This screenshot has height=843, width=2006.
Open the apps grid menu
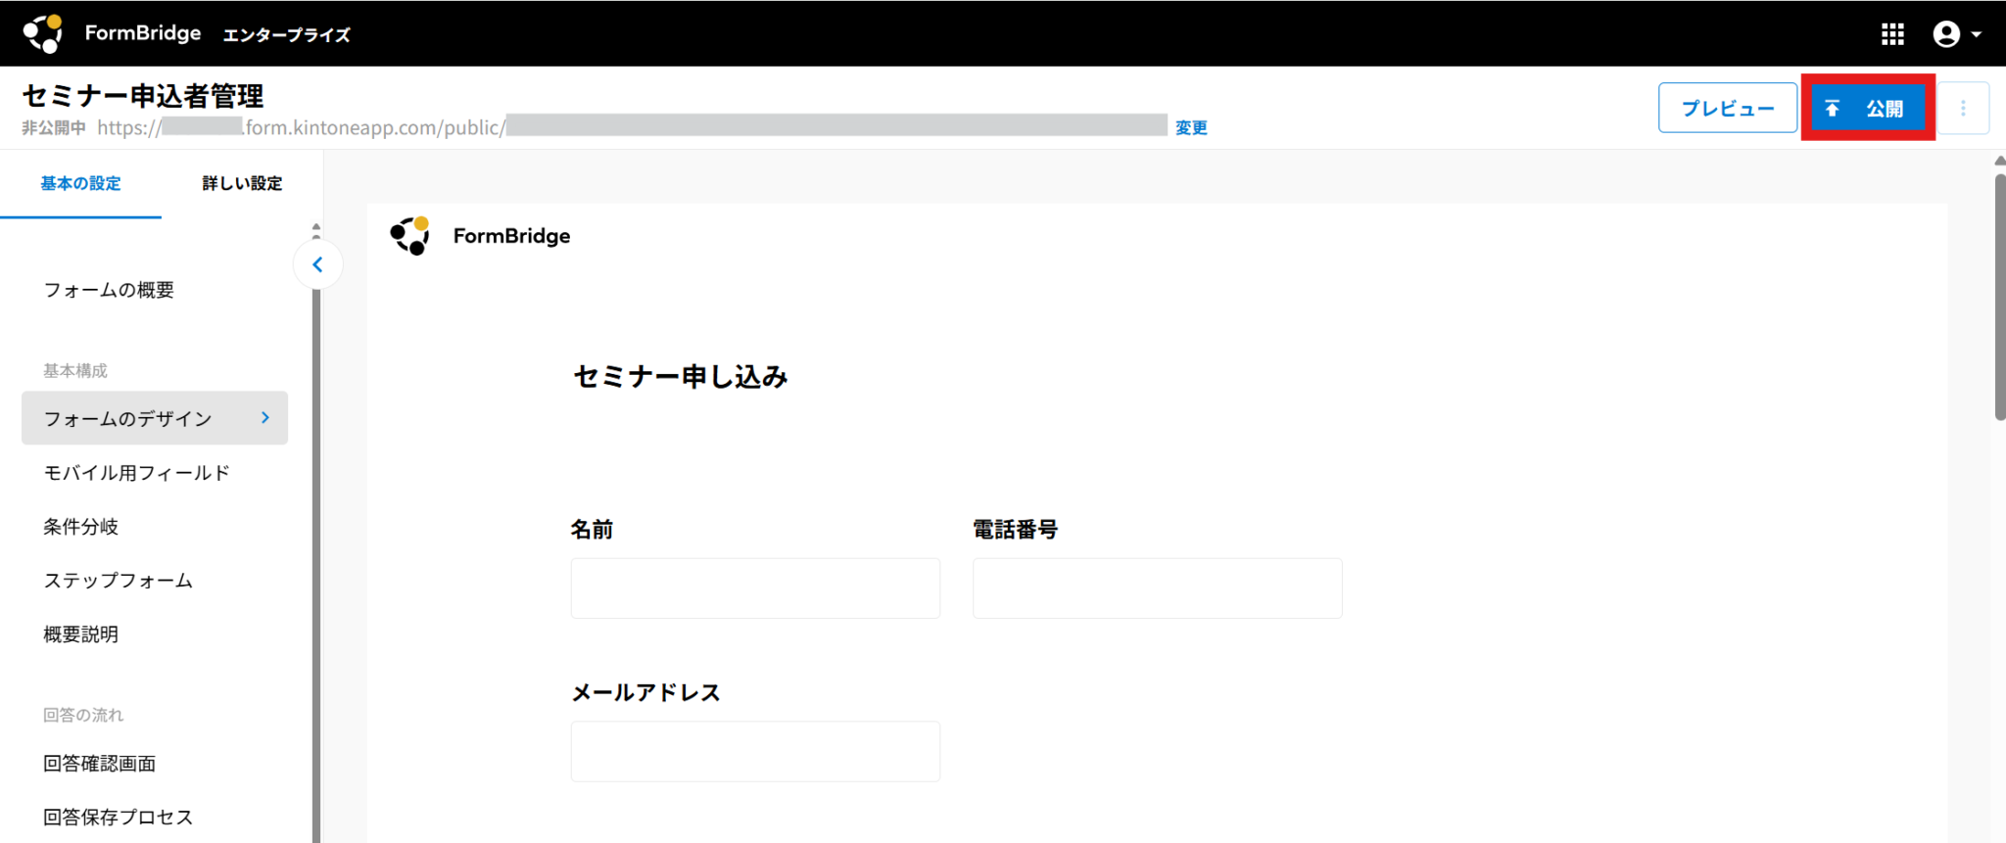point(1892,34)
